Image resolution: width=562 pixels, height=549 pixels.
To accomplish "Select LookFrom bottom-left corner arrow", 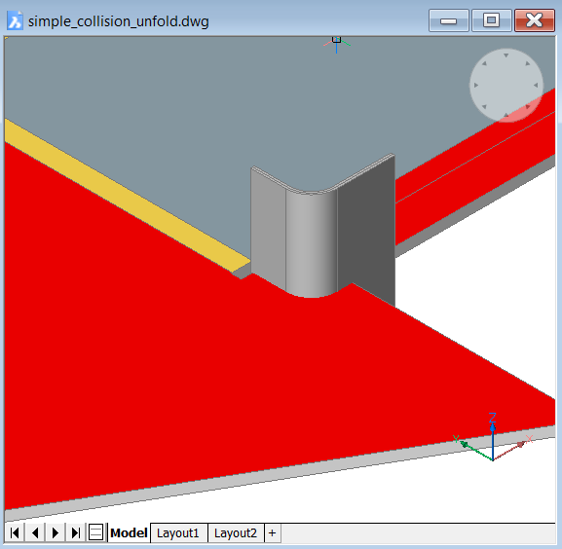I will click(484, 107).
